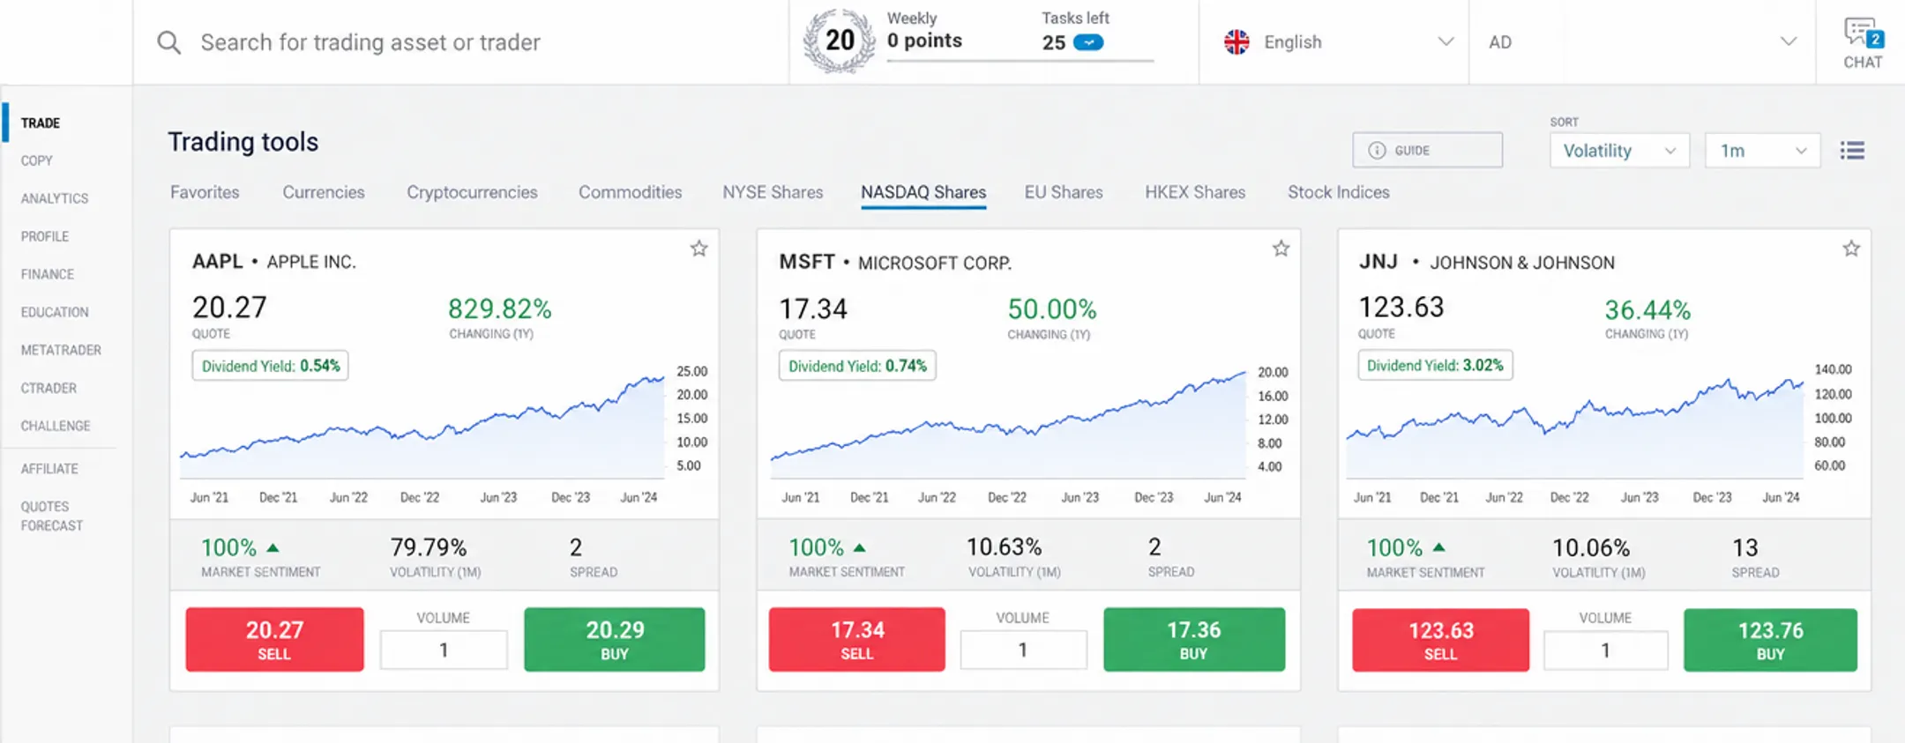Sell MSFT at 17.34
1905x743 pixels.
pos(856,639)
